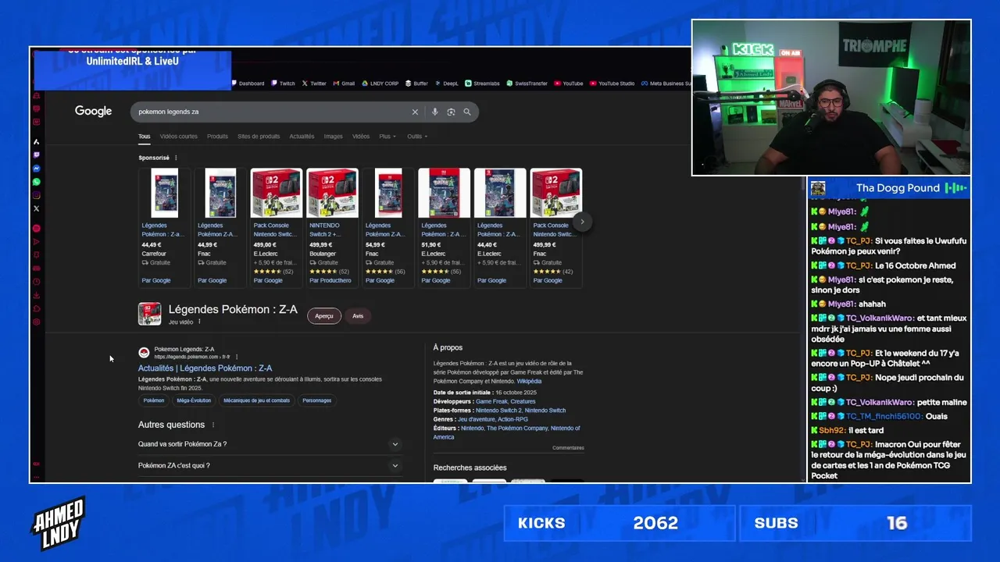This screenshot has height=562, width=1000.
Task: Open "Actualités | Légendes Pokémon : Z-A" result
Action: click(x=205, y=368)
